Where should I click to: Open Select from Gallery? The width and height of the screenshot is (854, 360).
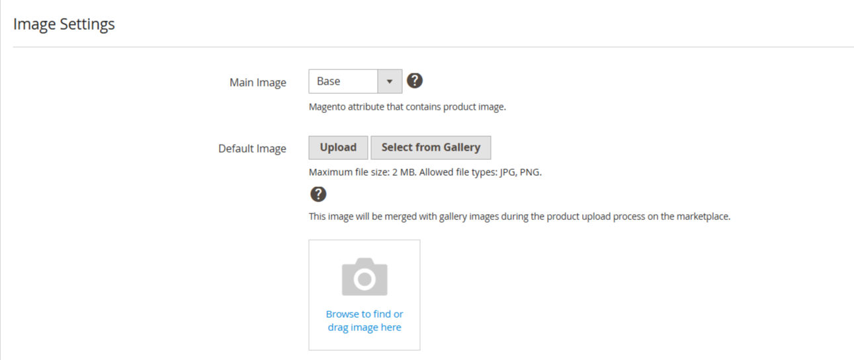point(431,147)
